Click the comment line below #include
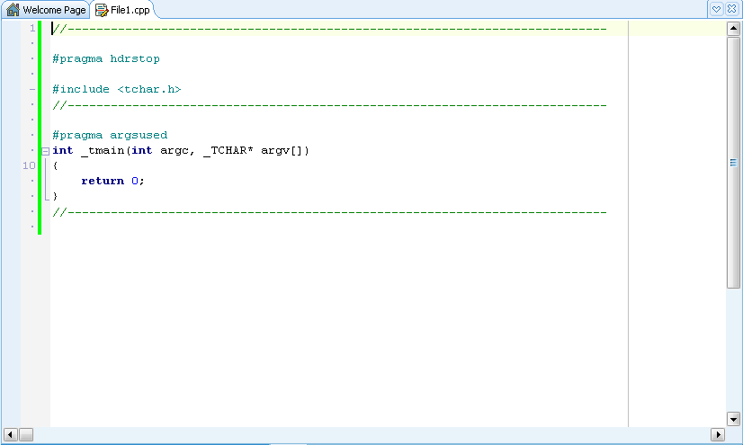 point(329,104)
